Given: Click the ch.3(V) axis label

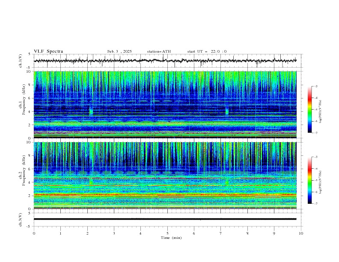Looking at the screenshot, I should [21, 220].
